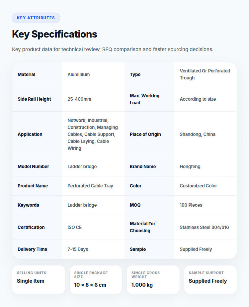The height and width of the screenshot is (307, 249).
Task: Click the 25-400mm value cell
Action: pyautogui.click(x=93, y=99)
